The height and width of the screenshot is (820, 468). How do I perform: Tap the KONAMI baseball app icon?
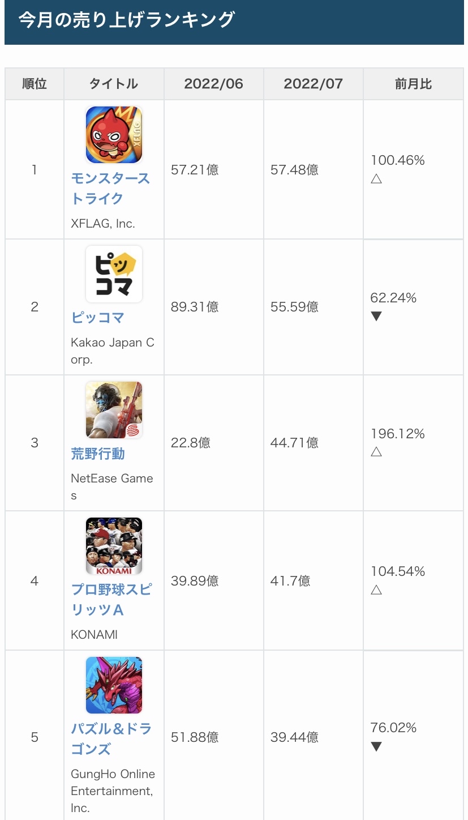(x=114, y=546)
